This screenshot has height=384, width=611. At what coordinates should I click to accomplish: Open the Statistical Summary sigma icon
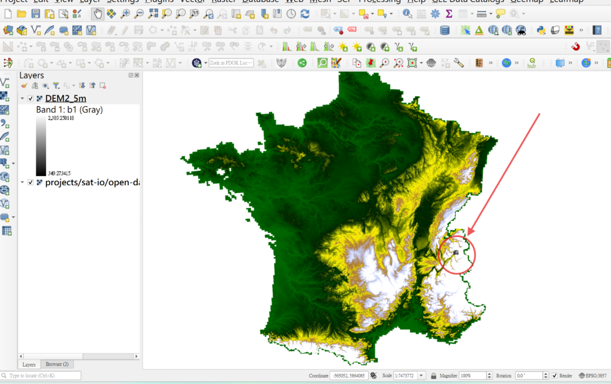tap(449, 13)
